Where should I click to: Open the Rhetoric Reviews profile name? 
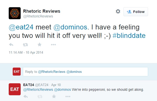(x=42, y=11)
